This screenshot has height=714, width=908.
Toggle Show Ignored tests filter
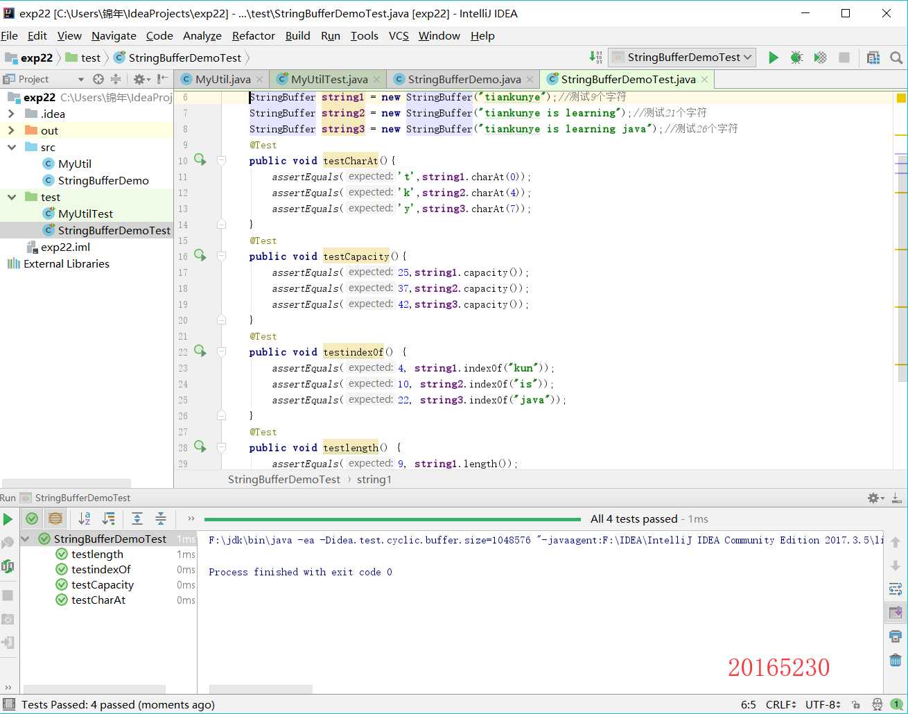click(x=55, y=519)
